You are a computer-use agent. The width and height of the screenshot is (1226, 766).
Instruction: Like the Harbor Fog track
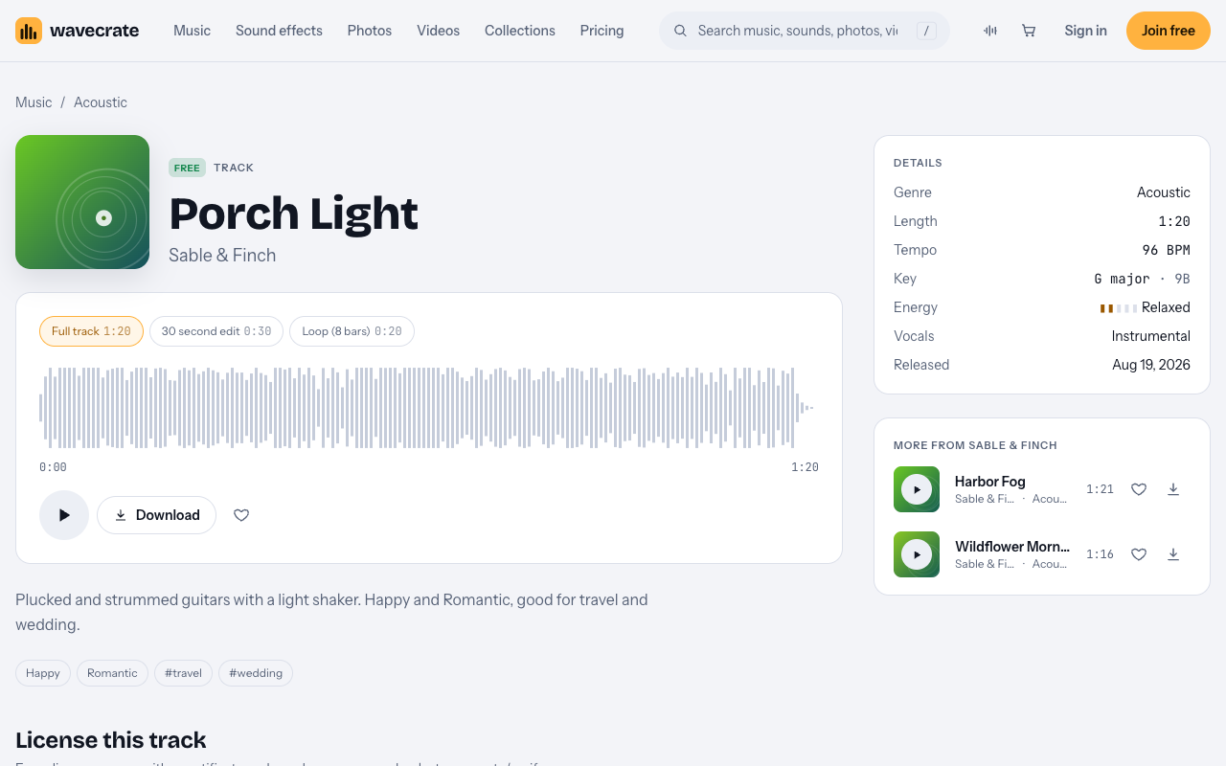point(1139,489)
